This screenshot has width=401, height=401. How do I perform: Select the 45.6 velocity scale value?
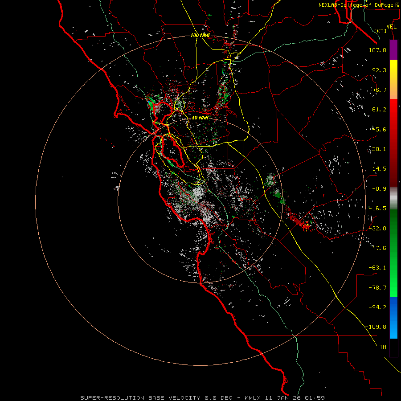pos(379,129)
